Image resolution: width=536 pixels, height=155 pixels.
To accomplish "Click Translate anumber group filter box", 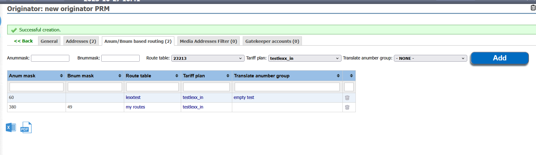I will click(287, 87).
